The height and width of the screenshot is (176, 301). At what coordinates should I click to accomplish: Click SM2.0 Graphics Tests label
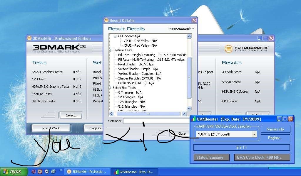[x=47, y=72]
